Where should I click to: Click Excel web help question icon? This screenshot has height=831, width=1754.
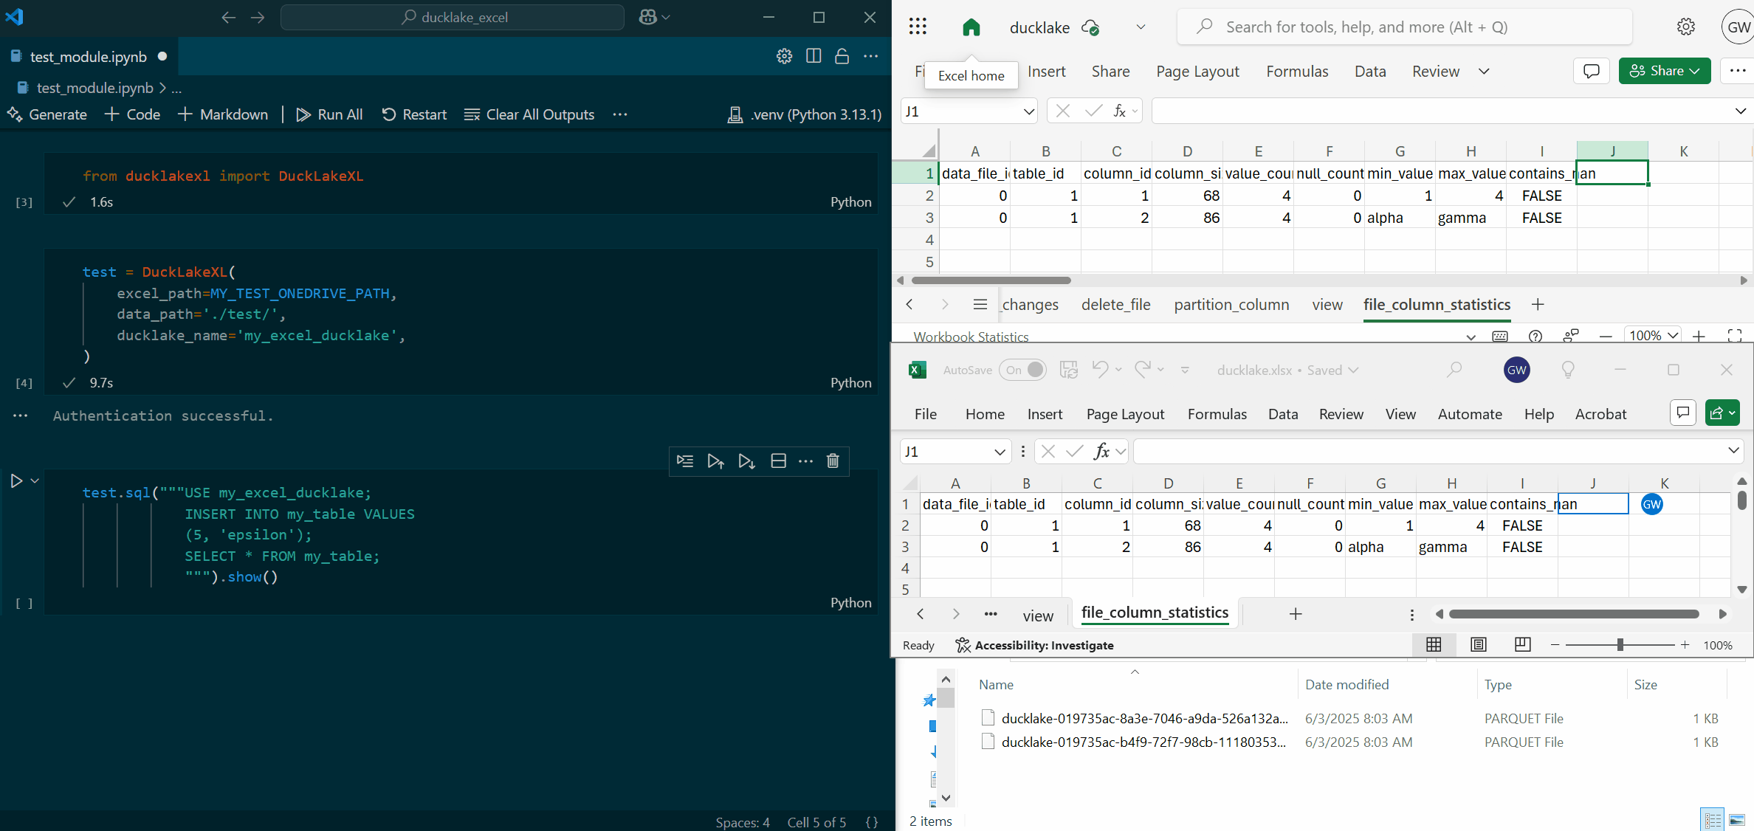(x=1535, y=336)
